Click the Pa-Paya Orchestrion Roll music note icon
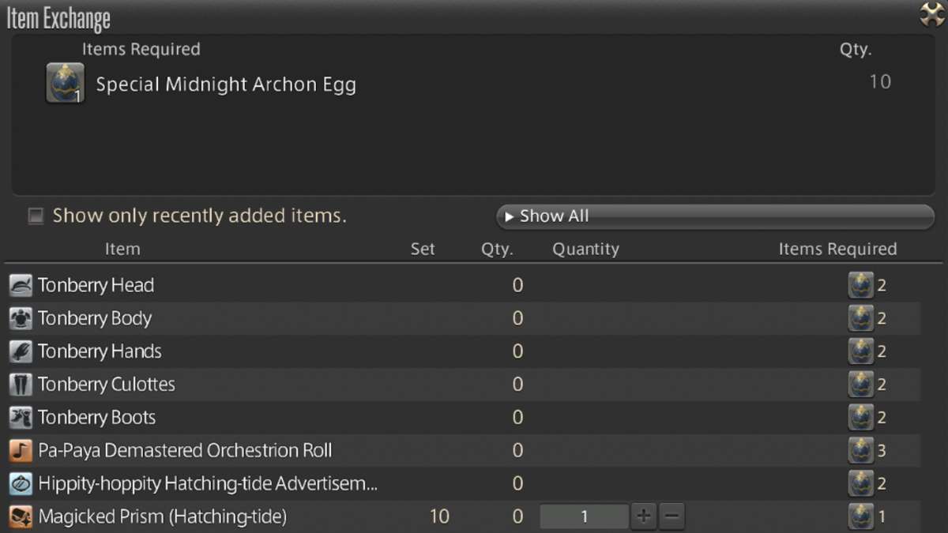948x533 pixels. coord(21,451)
